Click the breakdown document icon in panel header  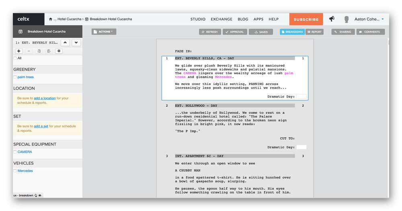coord(21,31)
